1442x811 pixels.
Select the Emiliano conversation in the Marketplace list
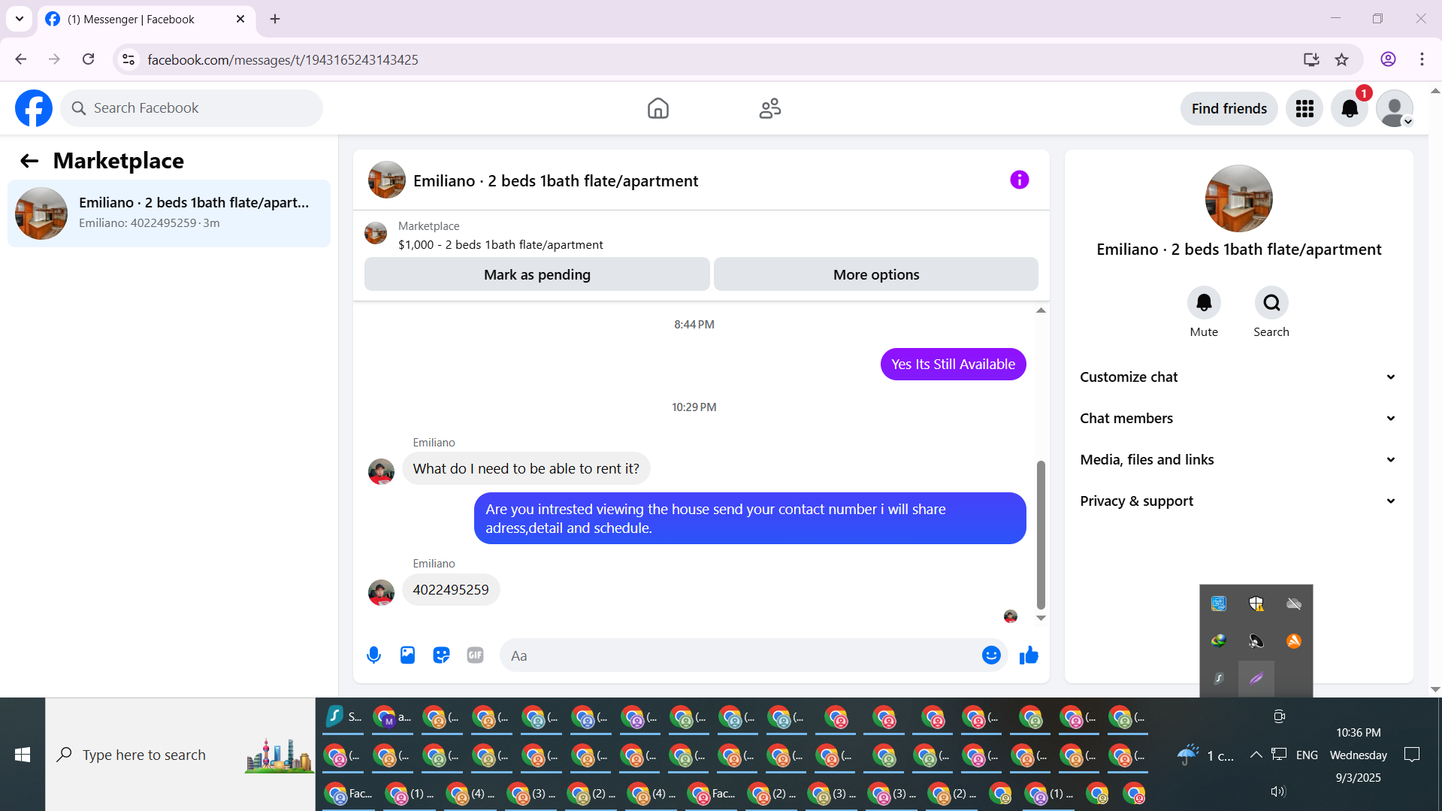click(x=169, y=213)
